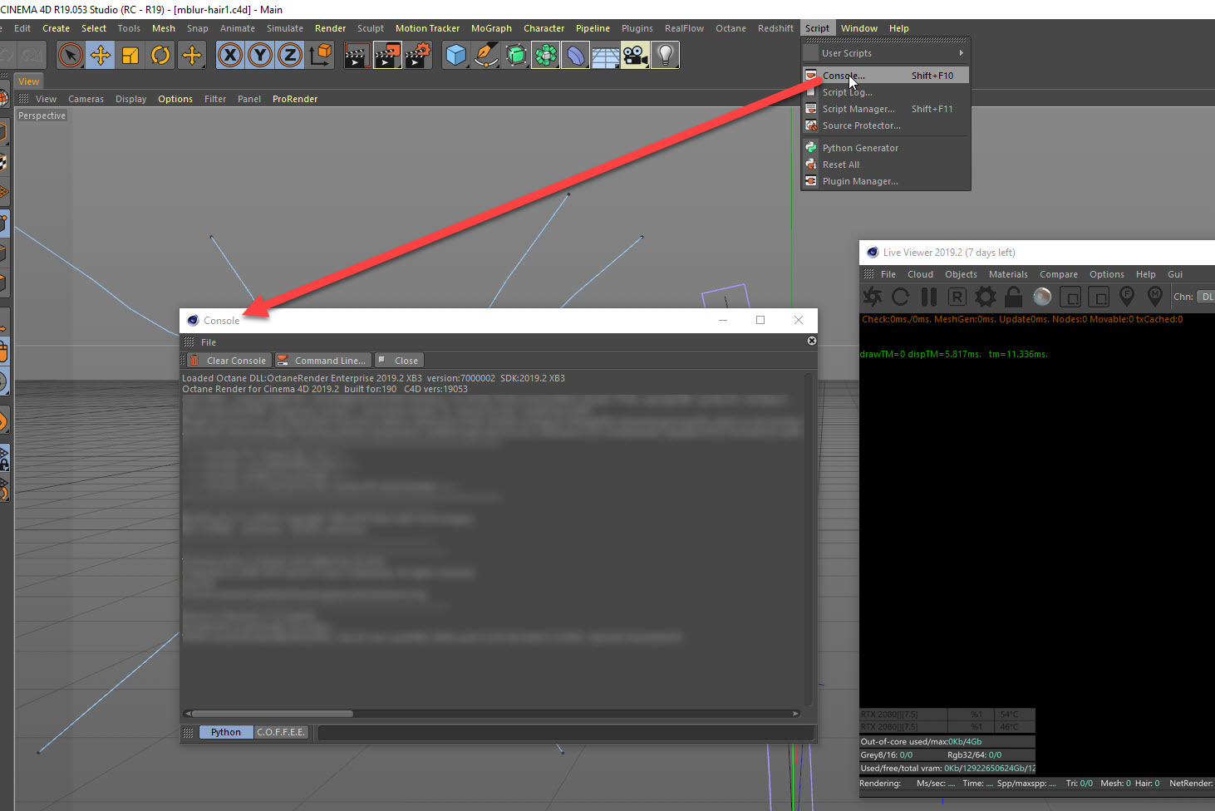
Task: Expand the User Scripts submenu
Action: tap(886, 53)
